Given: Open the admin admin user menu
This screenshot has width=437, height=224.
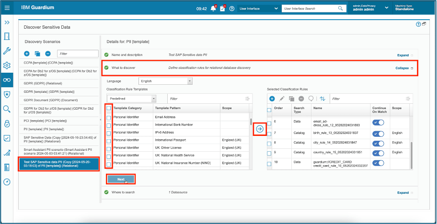Looking at the screenshot, I should click(370, 8).
